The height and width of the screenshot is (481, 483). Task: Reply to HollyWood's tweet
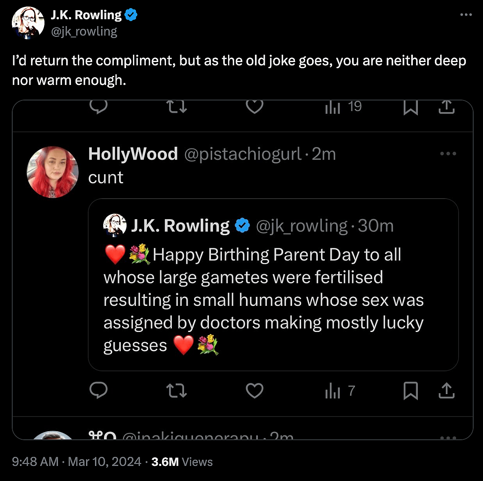point(99,391)
